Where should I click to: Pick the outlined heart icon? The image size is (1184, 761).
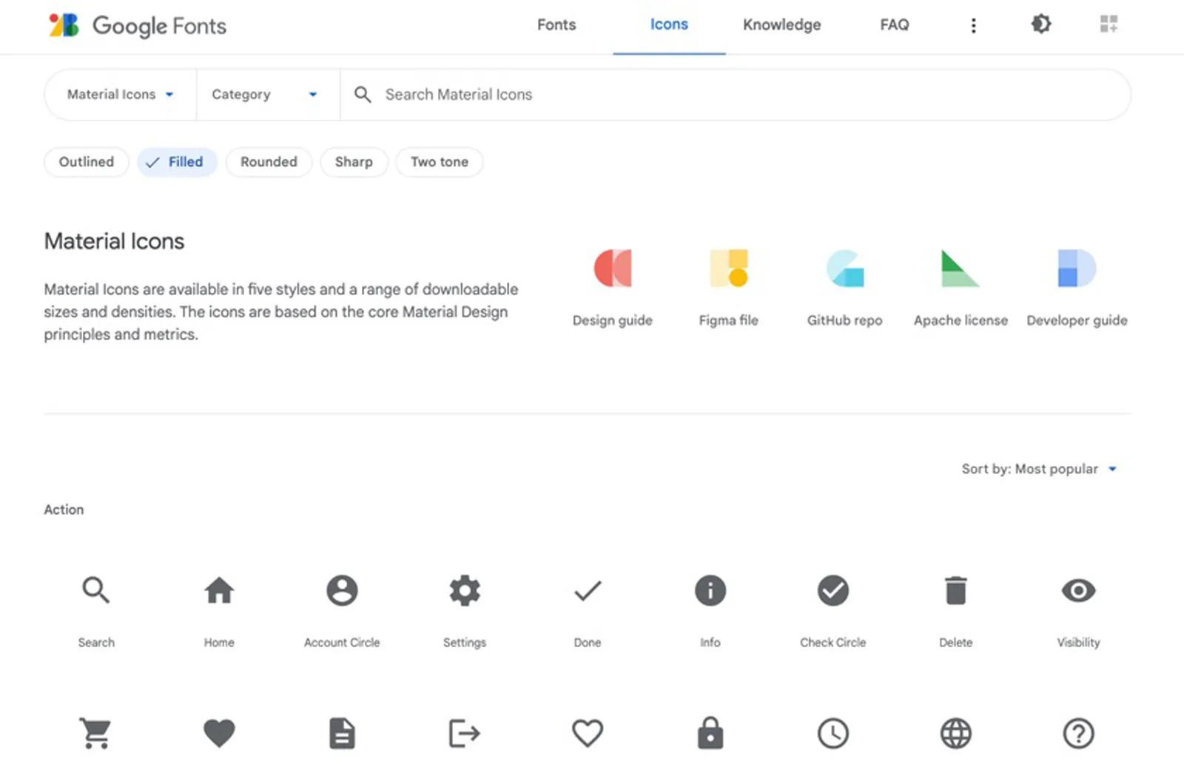tap(588, 734)
